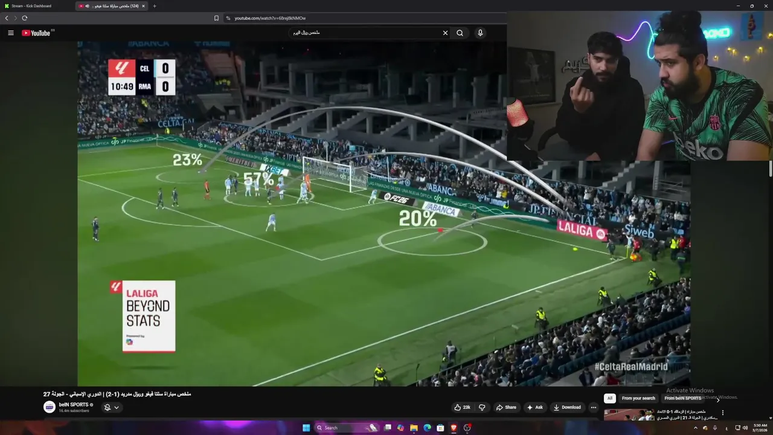Clear the YouTube search text with X
The width and height of the screenshot is (773, 435).
point(446,33)
